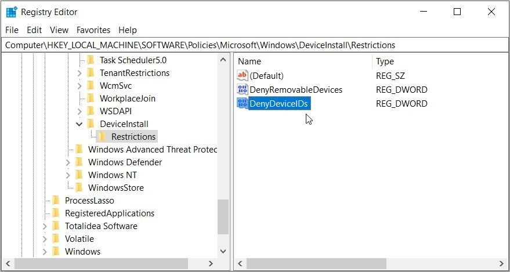Open the Edit menu

pos(34,30)
